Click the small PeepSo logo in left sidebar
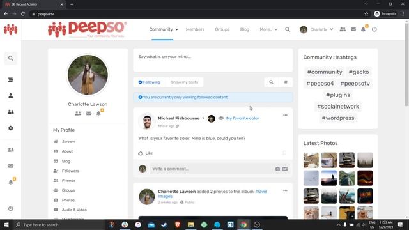The image size is (409, 230). (x=11, y=29)
